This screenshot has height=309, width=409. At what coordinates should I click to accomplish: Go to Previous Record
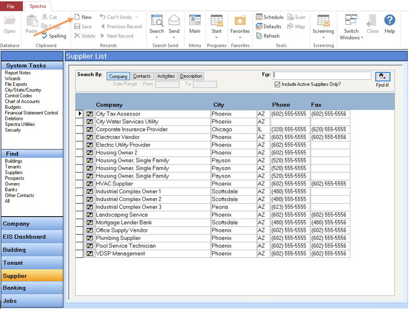point(121,27)
